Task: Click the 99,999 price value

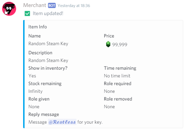Action: [120, 44]
